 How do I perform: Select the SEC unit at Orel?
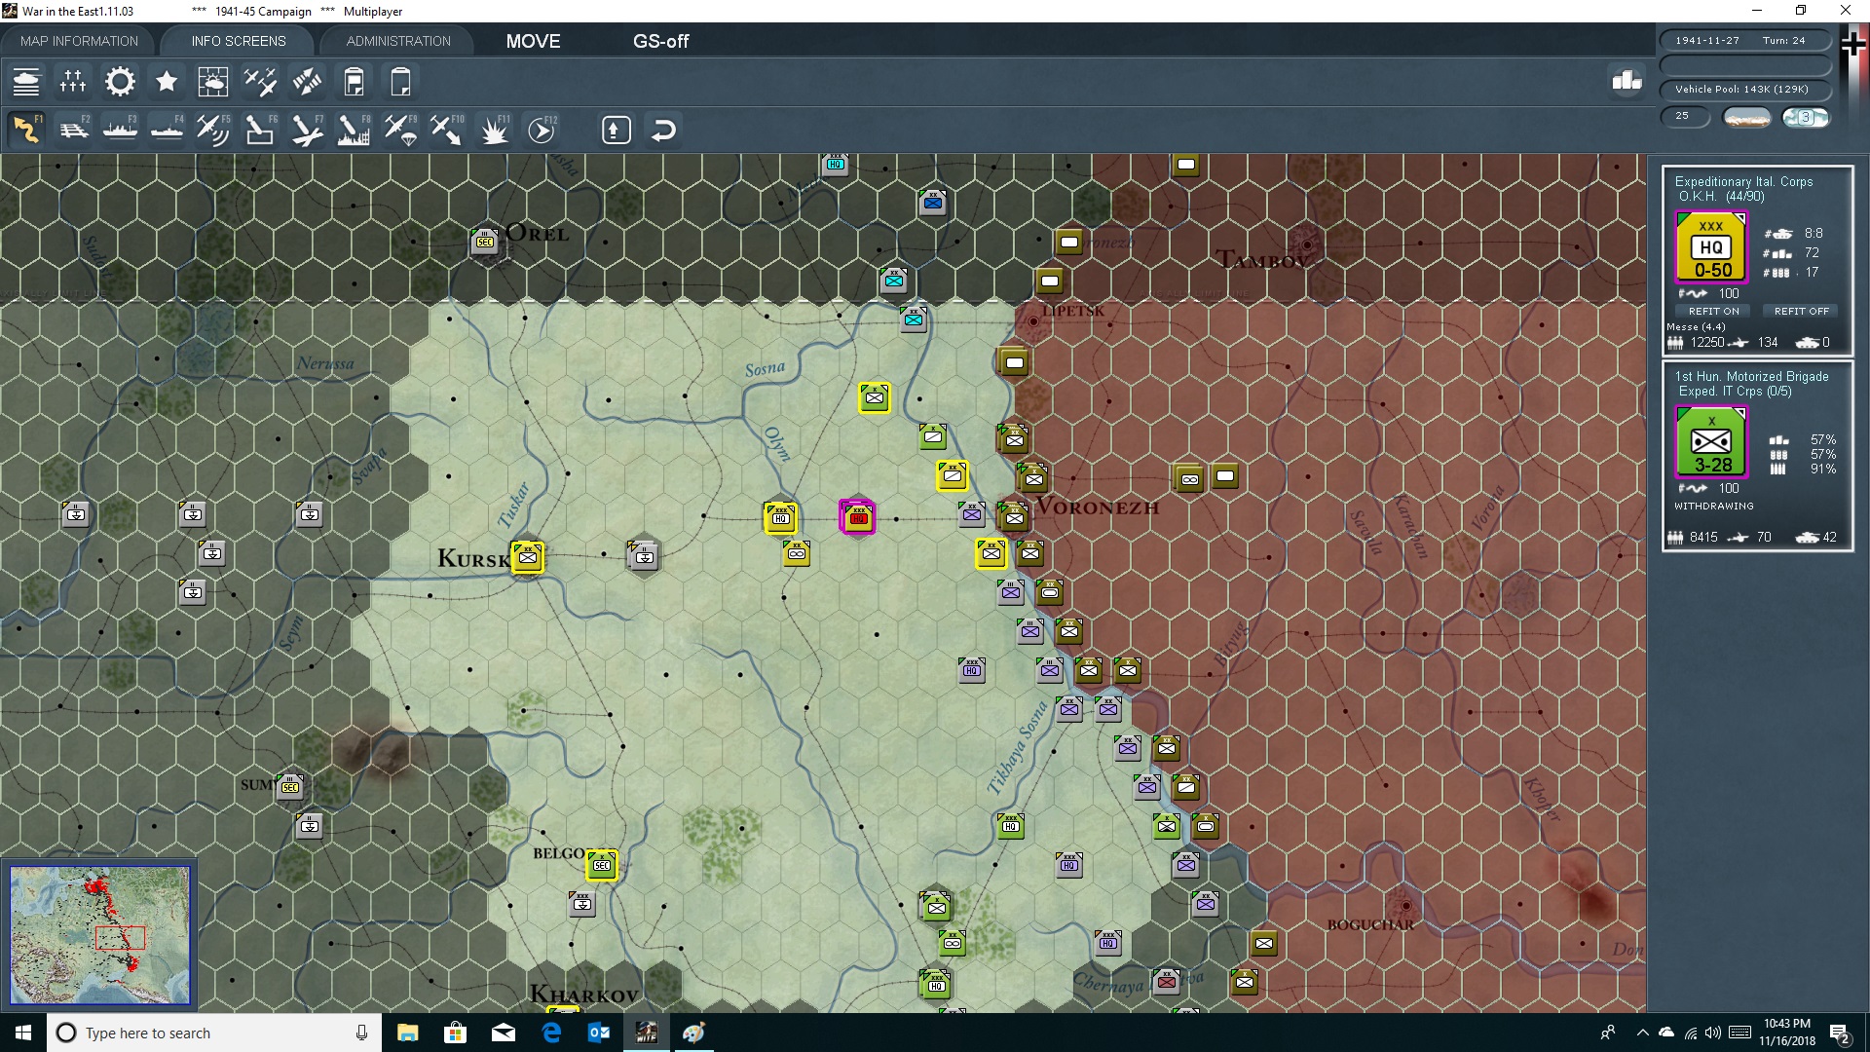(x=484, y=241)
